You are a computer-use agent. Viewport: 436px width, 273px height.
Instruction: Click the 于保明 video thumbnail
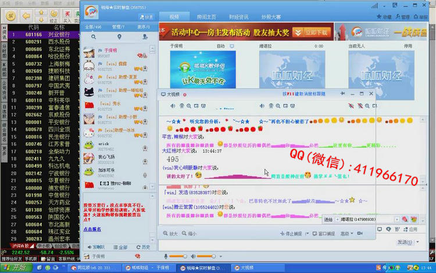point(203,70)
